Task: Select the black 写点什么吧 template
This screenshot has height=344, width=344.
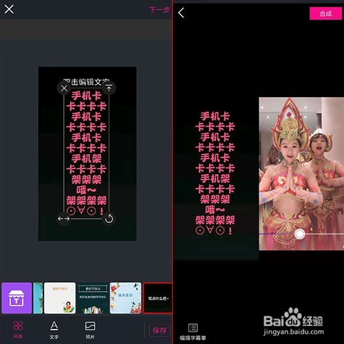Action: pos(158,298)
